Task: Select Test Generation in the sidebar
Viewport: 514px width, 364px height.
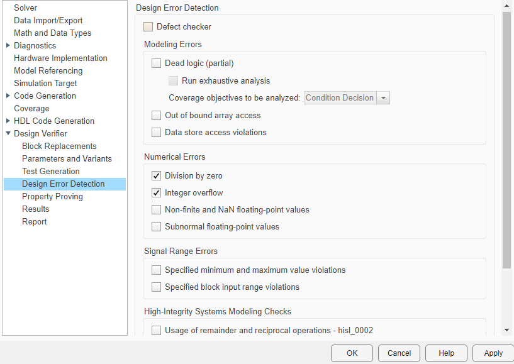Action: pos(50,171)
